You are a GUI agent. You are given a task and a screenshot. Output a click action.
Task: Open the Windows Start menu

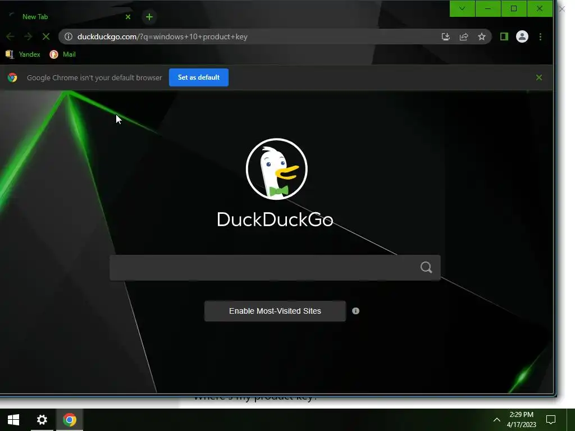pos(13,420)
